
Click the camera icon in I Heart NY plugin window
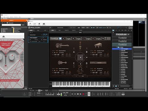[4, 37]
